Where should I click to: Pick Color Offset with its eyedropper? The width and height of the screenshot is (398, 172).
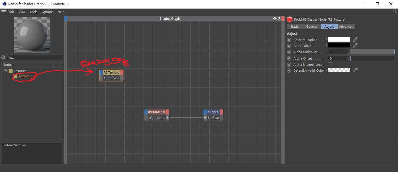click(x=355, y=45)
